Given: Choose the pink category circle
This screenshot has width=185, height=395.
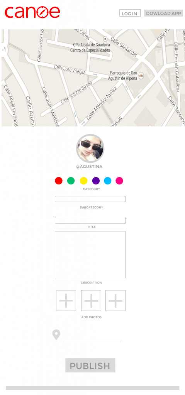Looking at the screenshot, I should pos(119,181).
